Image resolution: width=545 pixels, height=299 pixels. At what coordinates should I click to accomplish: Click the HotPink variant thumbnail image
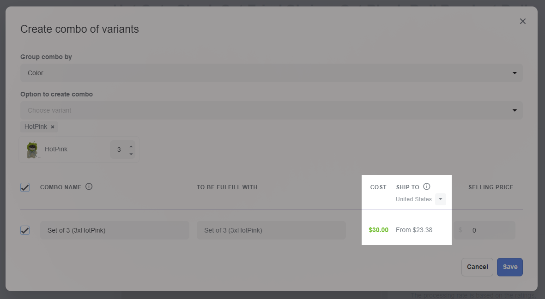[x=32, y=149]
